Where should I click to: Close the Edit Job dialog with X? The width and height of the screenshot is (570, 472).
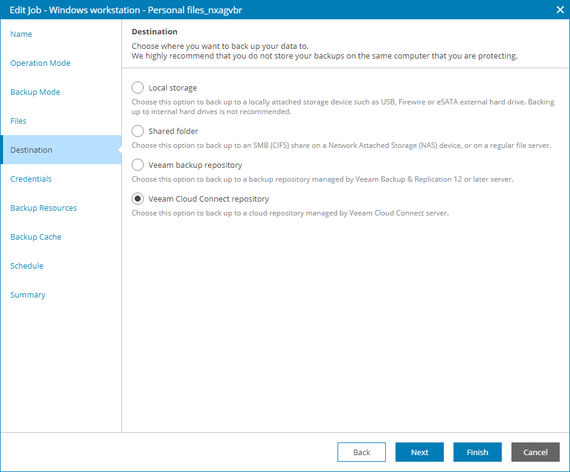(x=560, y=10)
